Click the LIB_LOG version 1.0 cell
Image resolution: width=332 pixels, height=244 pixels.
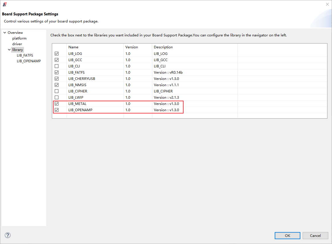tap(138, 54)
